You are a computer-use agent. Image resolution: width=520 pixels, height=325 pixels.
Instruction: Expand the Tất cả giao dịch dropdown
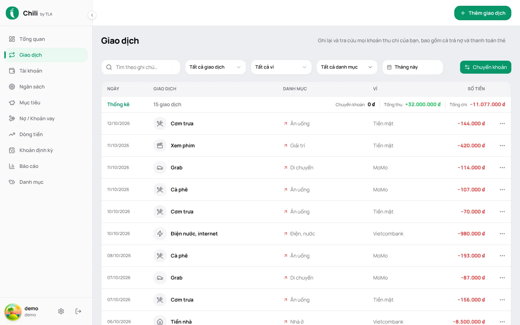coord(216,67)
